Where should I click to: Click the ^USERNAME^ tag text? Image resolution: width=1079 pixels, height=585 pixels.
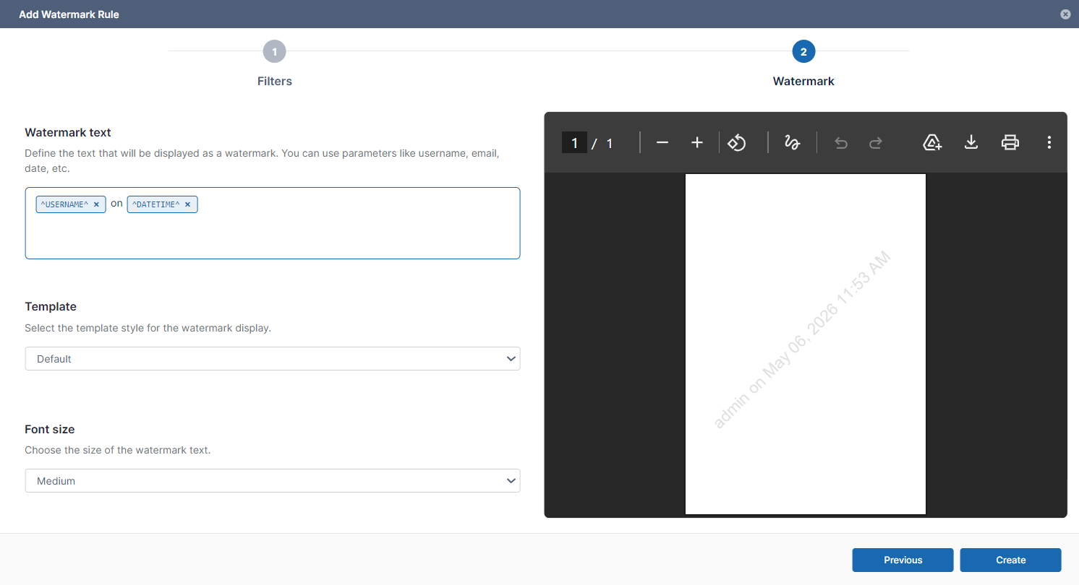click(64, 204)
